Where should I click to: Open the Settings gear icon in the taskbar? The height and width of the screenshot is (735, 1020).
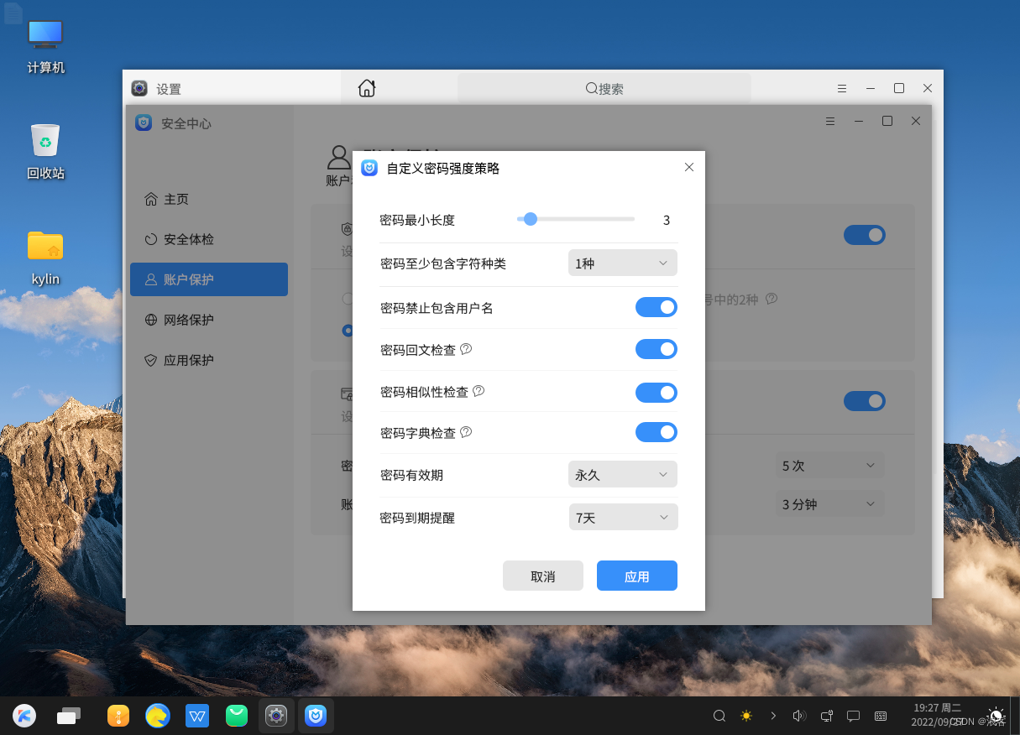click(x=275, y=716)
